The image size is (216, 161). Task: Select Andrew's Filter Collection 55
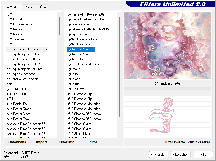pyautogui.click(x=26, y=124)
